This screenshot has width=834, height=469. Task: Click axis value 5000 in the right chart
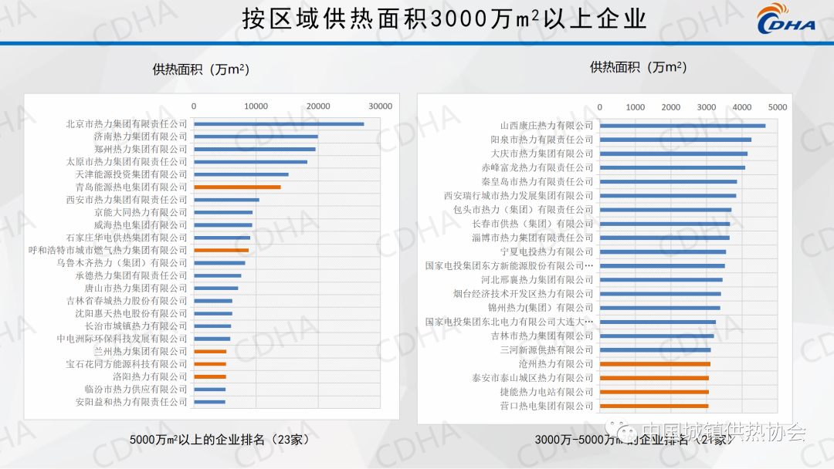pyautogui.click(x=777, y=107)
